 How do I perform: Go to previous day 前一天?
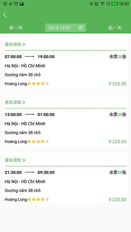click(16, 28)
